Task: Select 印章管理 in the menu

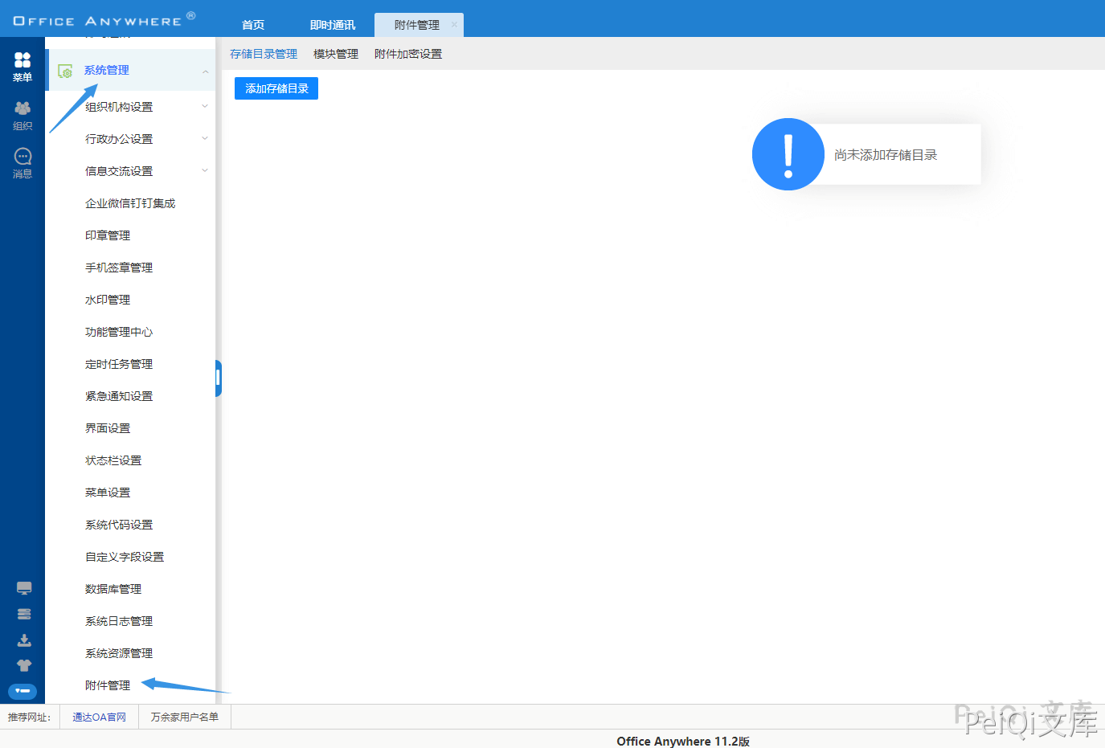Action: click(x=108, y=235)
